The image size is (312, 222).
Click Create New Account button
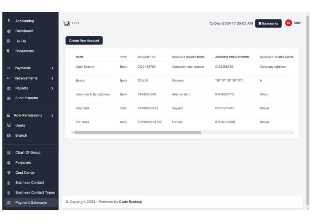84,41
